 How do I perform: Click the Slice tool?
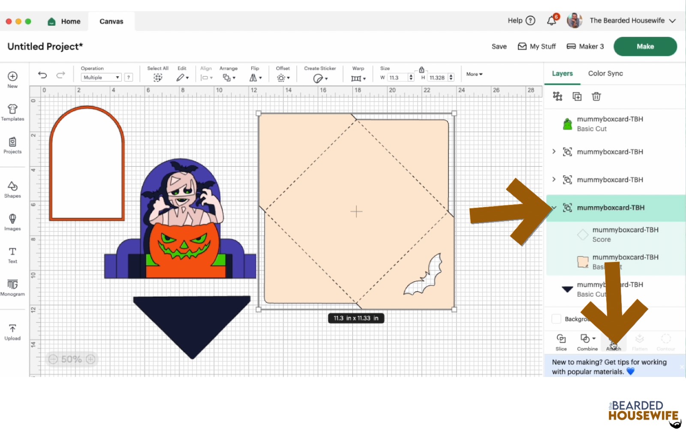[561, 342]
